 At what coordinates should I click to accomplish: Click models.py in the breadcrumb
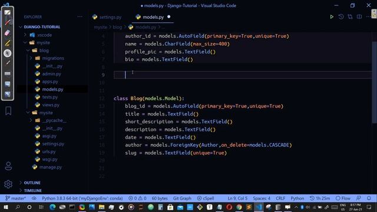145,27
